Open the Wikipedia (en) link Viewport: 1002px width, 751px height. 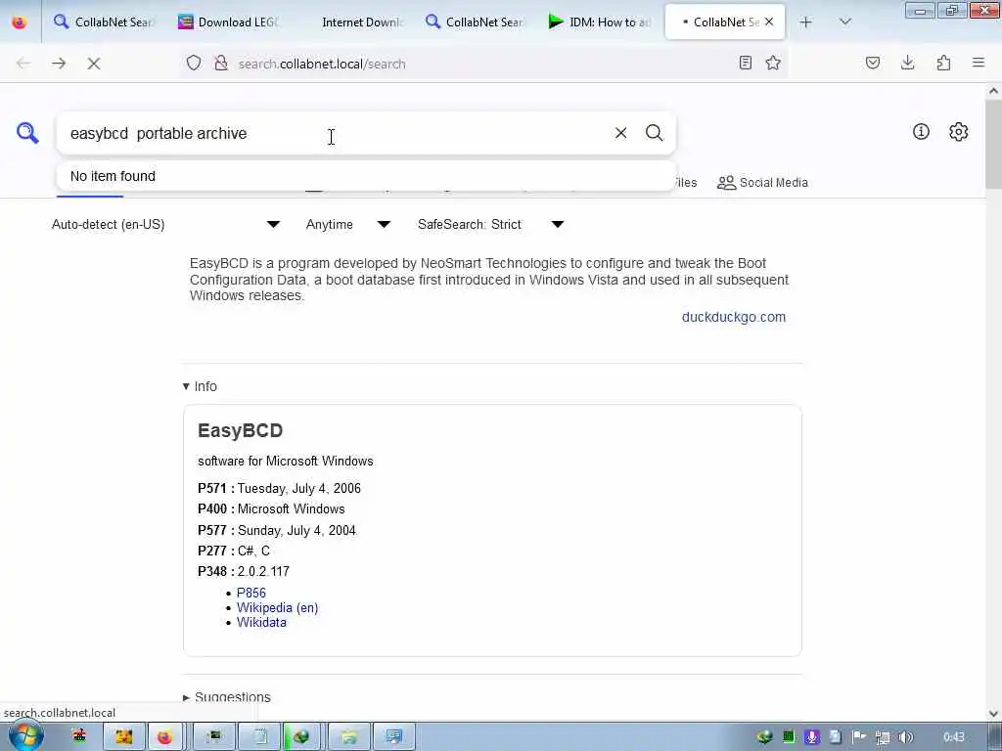coord(277,607)
